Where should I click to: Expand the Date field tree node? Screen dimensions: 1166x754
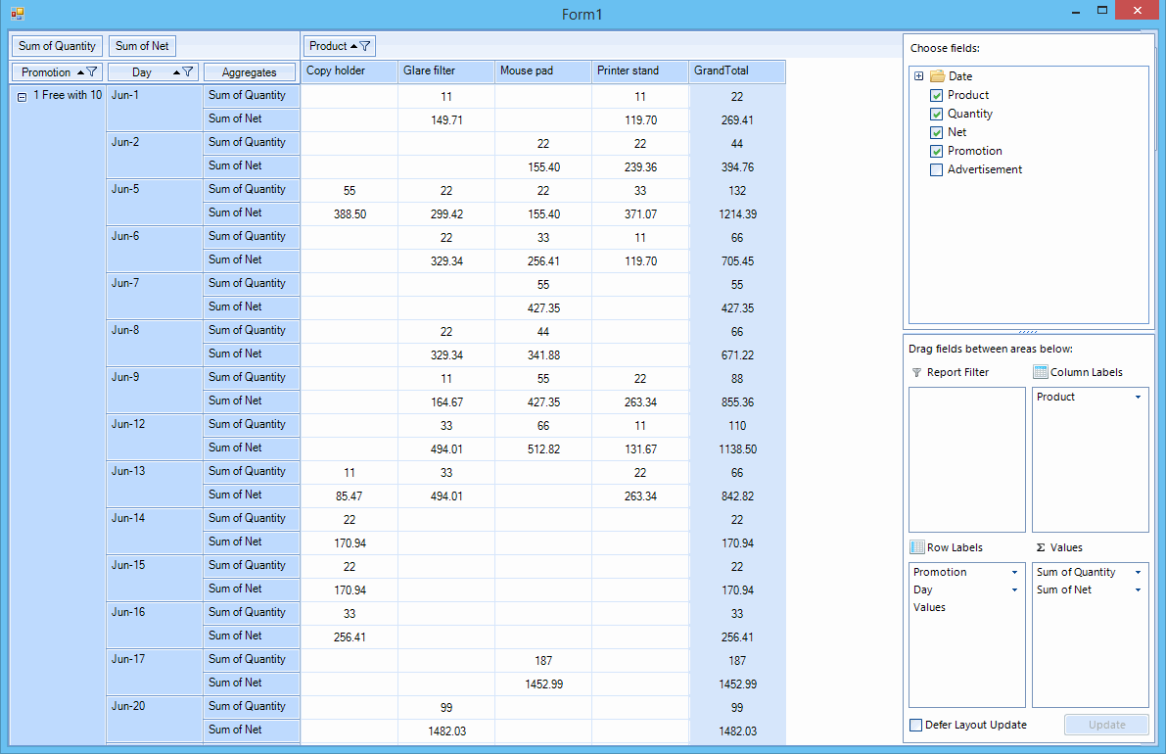(x=919, y=75)
